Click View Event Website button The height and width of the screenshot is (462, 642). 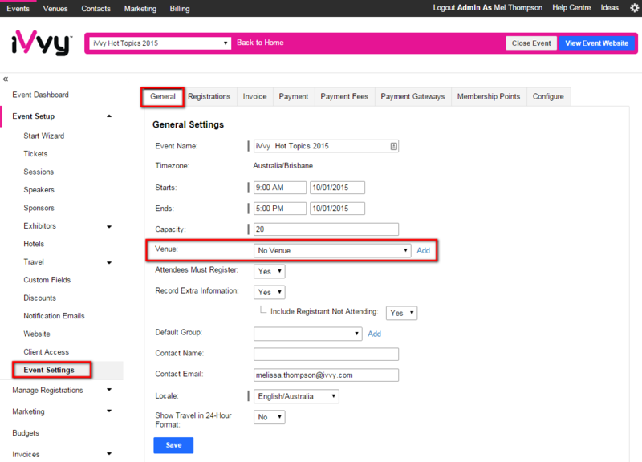(x=596, y=43)
